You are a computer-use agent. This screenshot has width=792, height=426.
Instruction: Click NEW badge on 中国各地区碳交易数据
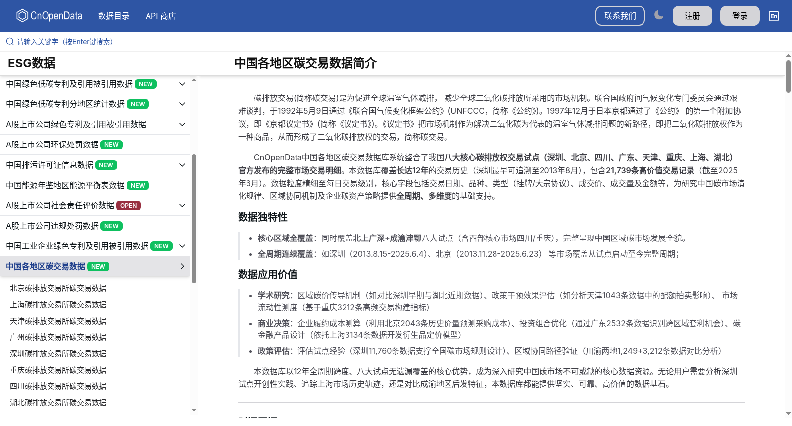[98, 267]
